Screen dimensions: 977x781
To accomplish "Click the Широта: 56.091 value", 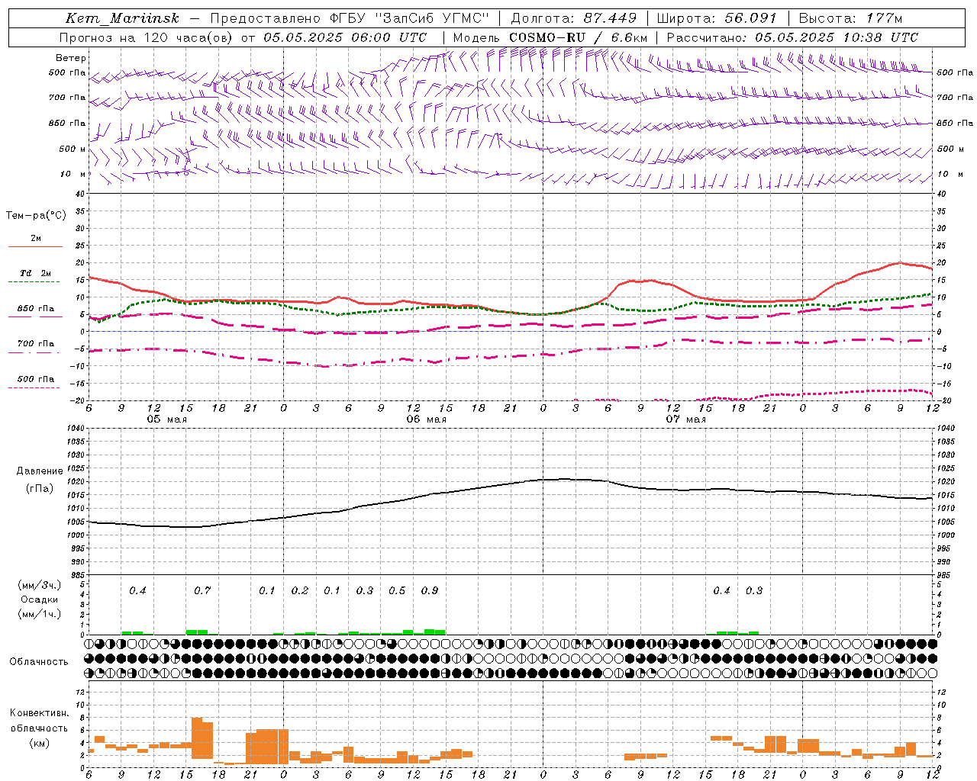I will (717, 18).
